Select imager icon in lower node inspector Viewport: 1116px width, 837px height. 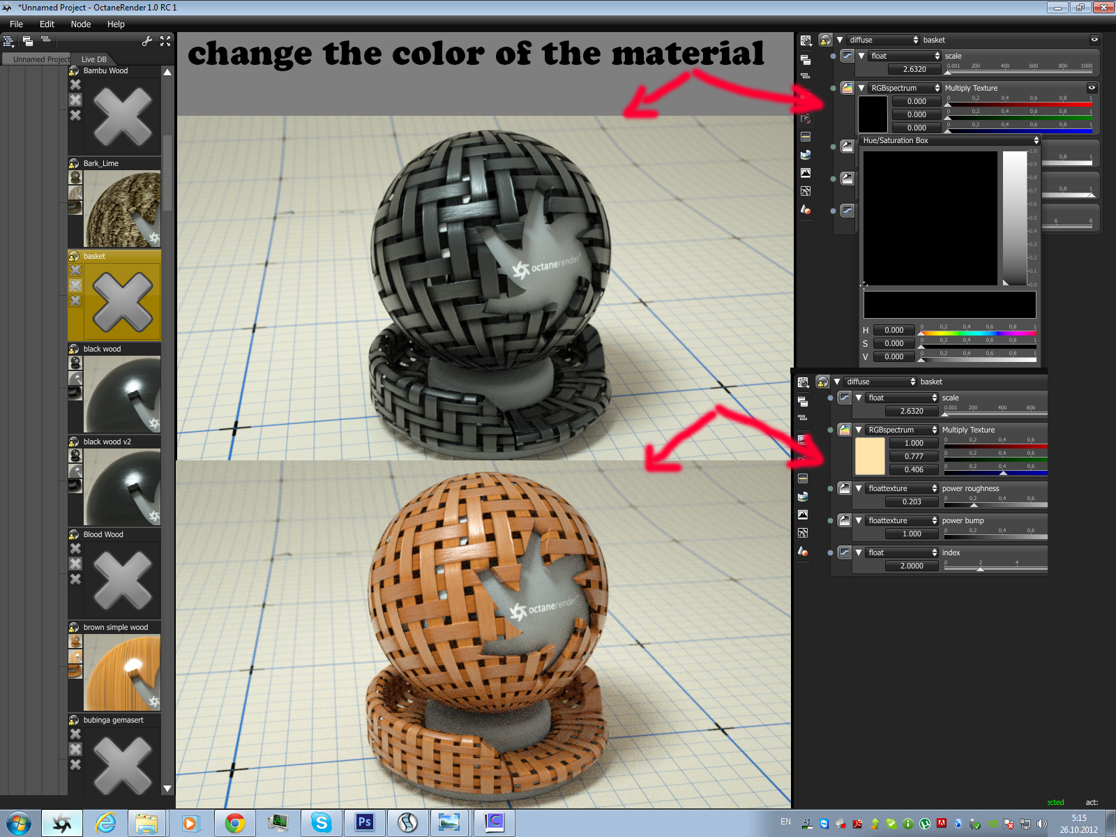click(x=803, y=515)
